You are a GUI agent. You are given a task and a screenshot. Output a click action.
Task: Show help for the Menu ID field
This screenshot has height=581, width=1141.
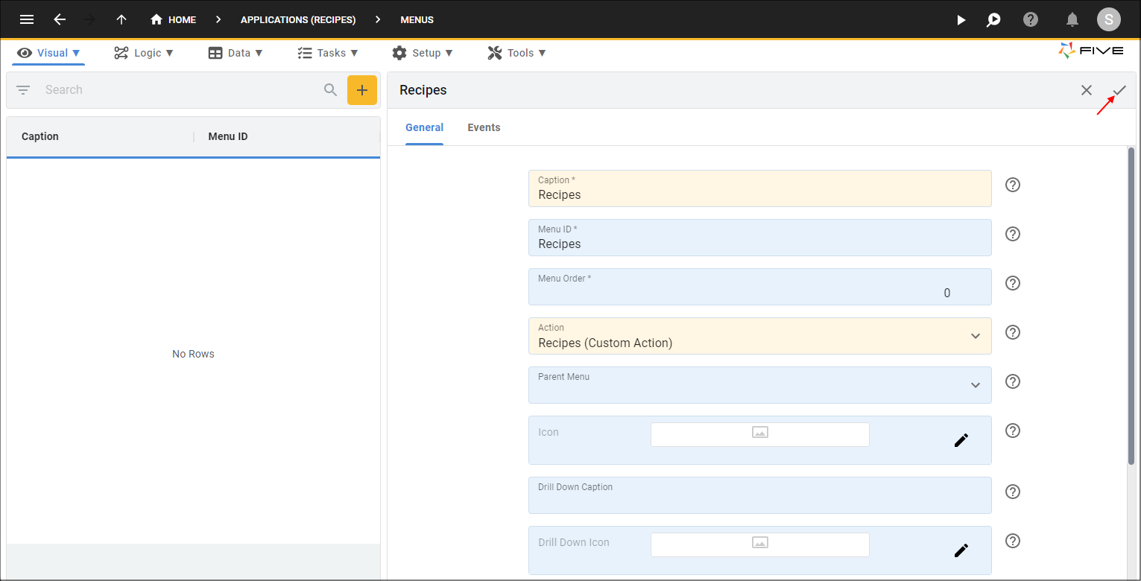click(x=1013, y=234)
